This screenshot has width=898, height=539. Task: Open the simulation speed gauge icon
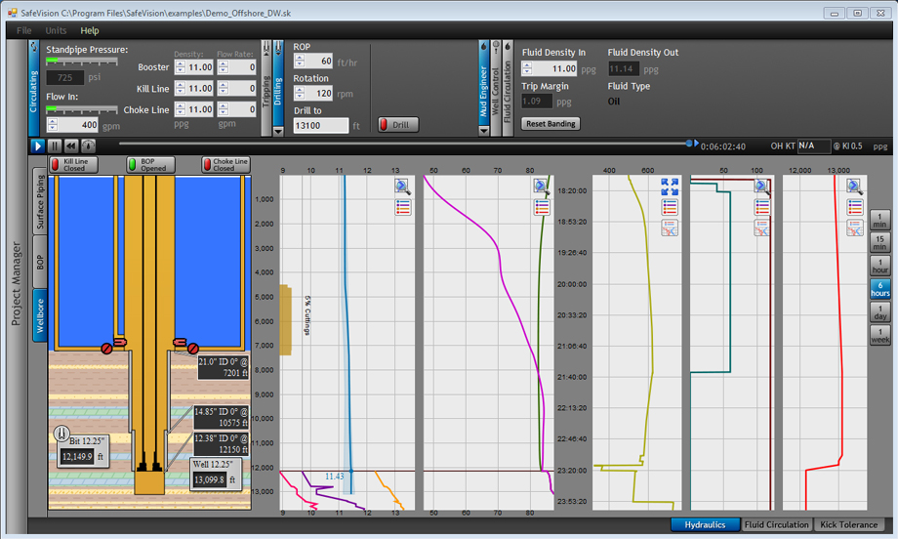tap(89, 145)
